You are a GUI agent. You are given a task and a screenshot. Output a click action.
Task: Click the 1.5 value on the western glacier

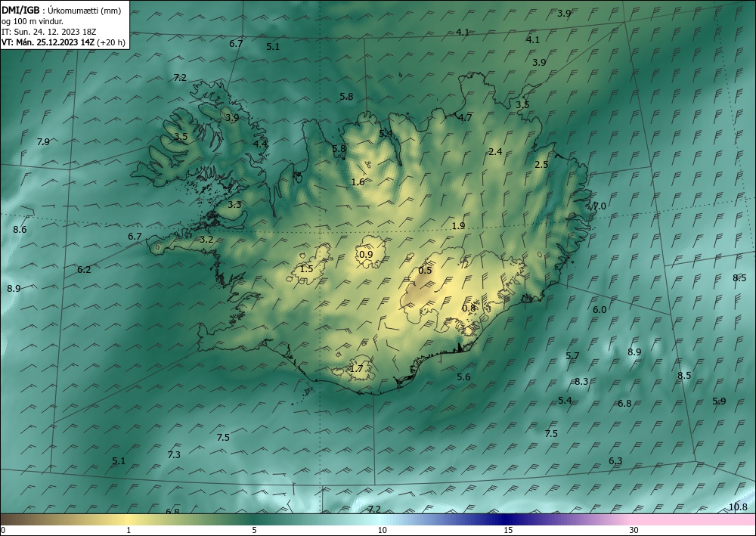pyautogui.click(x=307, y=269)
